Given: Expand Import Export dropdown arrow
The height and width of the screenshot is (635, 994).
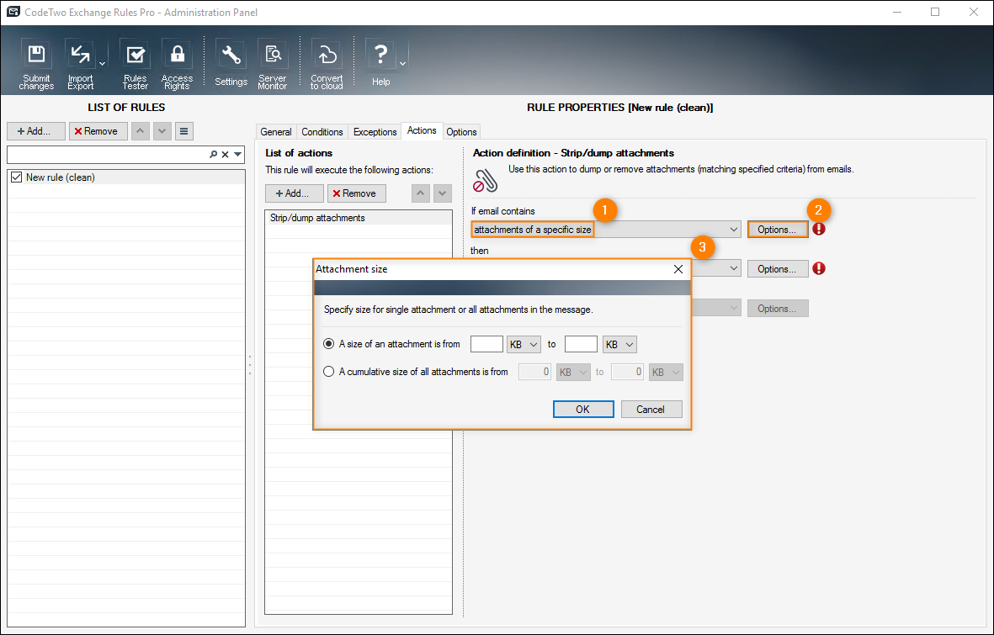Looking at the screenshot, I should [102, 63].
